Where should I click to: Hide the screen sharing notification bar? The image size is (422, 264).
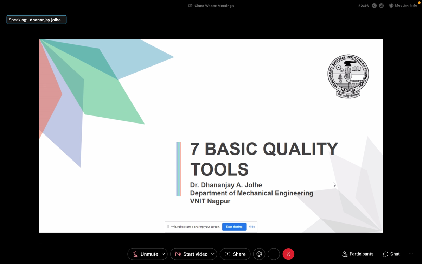(x=251, y=226)
